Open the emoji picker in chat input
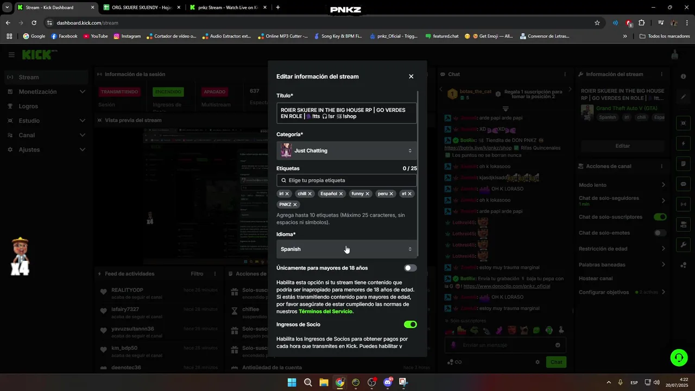Image resolution: width=695 pixels, height=391 pixels. point(558,345)
